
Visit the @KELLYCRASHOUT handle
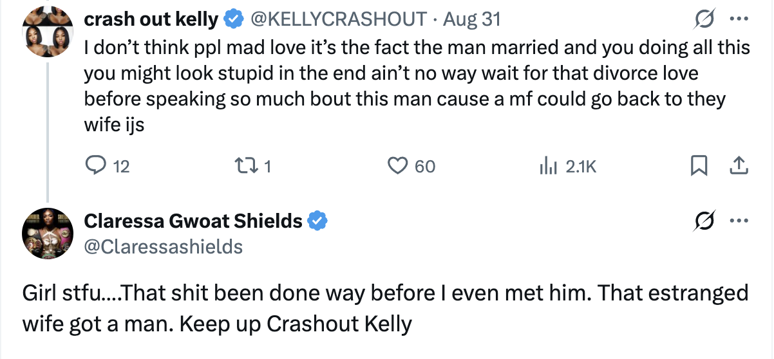coord(337,20)
